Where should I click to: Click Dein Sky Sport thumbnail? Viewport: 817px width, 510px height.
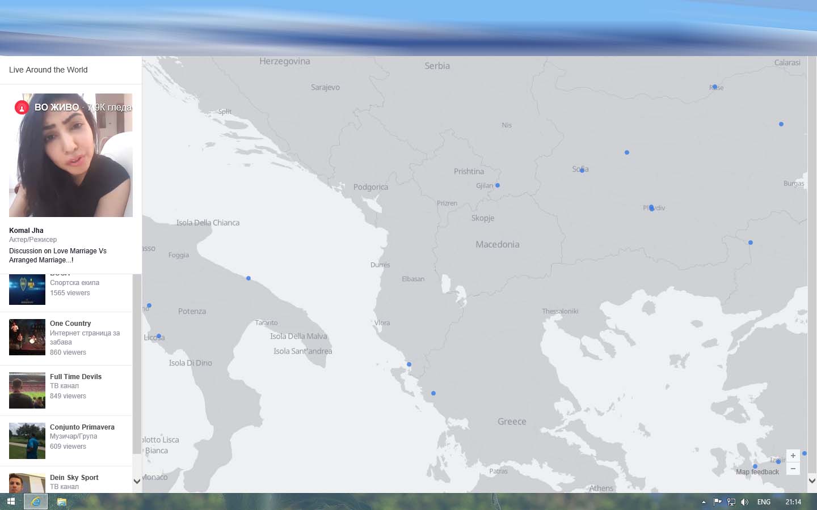pyautogui.click(x=27, y=483)
